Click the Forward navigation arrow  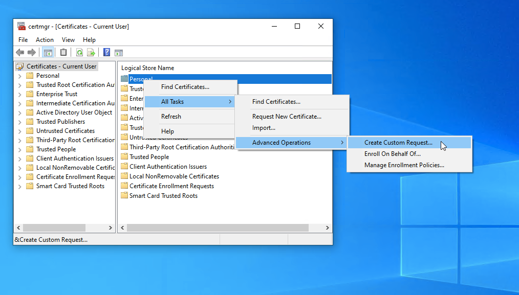[31, 52]
